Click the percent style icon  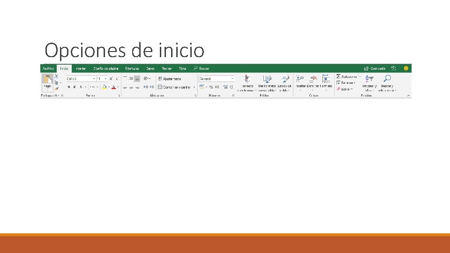tap(211, 87)
